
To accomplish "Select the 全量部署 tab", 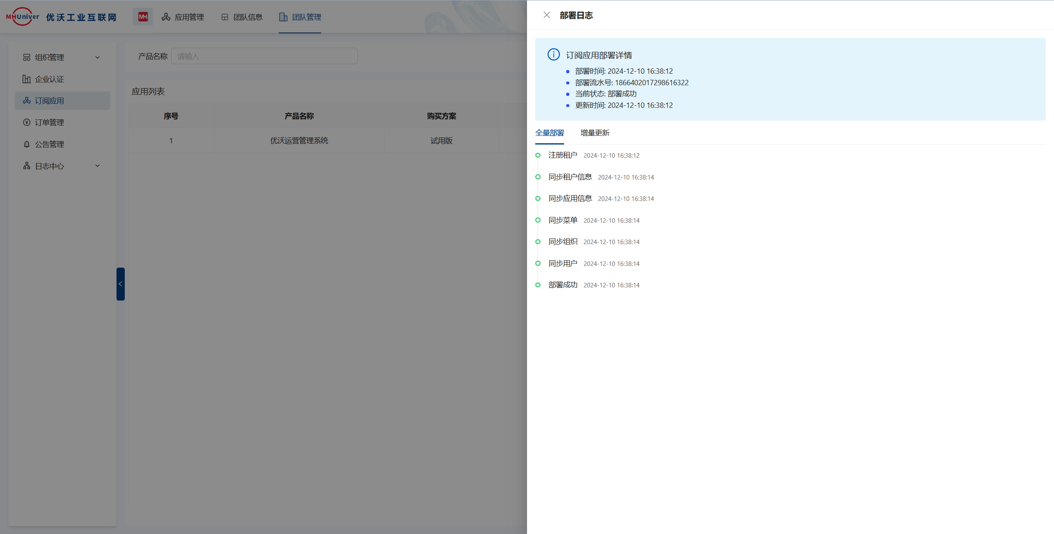I will 549,133.
